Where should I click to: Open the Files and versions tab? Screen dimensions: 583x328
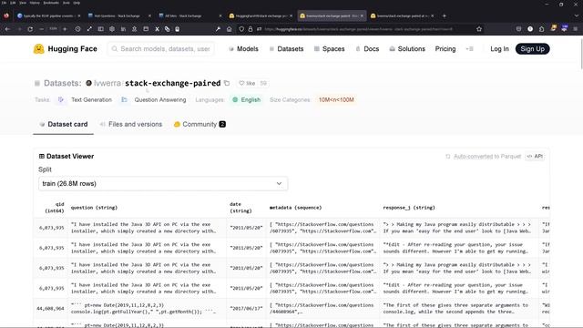click(x=131, y=124)
